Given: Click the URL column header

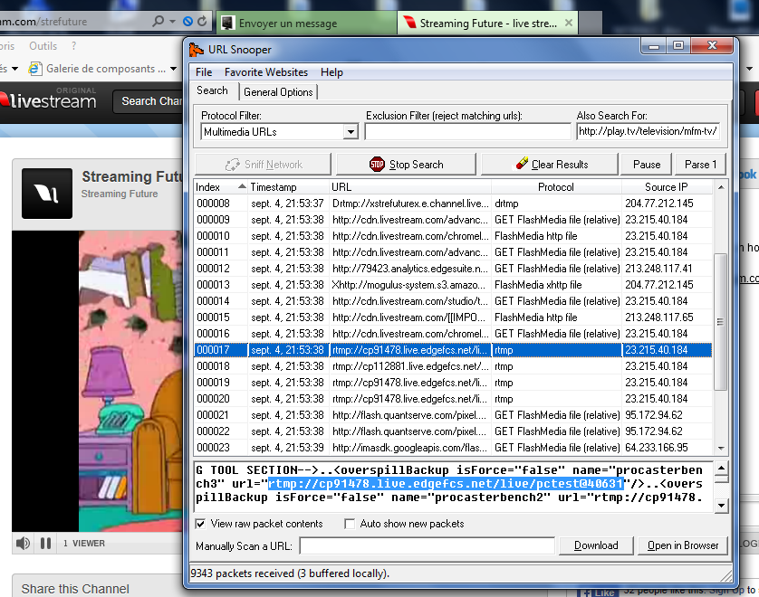Looking at the screenshot, I should tap(410, 187).
